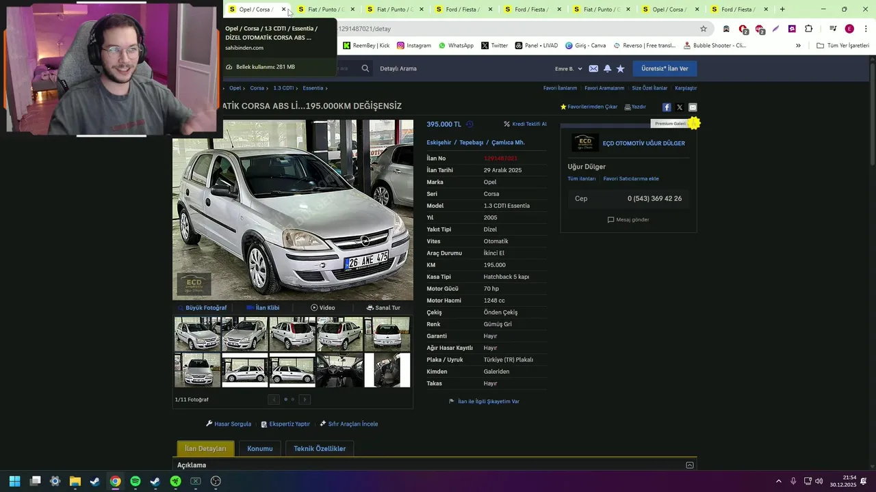Open Tüm Yer İşaretleri folder
Screen dimensions: 876x492
[842, 46]
